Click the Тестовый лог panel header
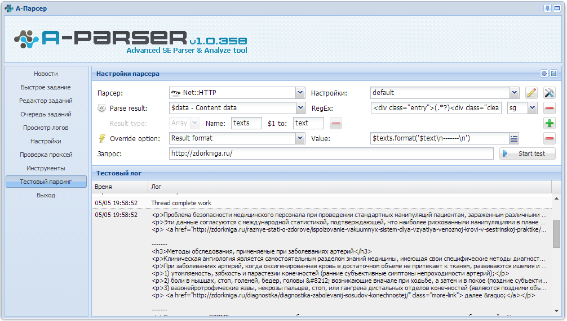The height and width of the screenshot is (321, 567). (327, 173)
